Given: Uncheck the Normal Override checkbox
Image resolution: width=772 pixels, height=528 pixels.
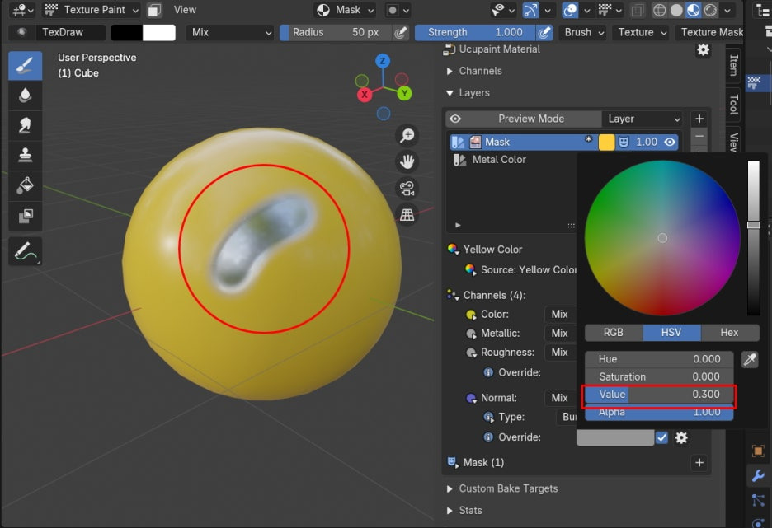Looking at the screenshot, I should pyautogui.click(x=661, y=437).
